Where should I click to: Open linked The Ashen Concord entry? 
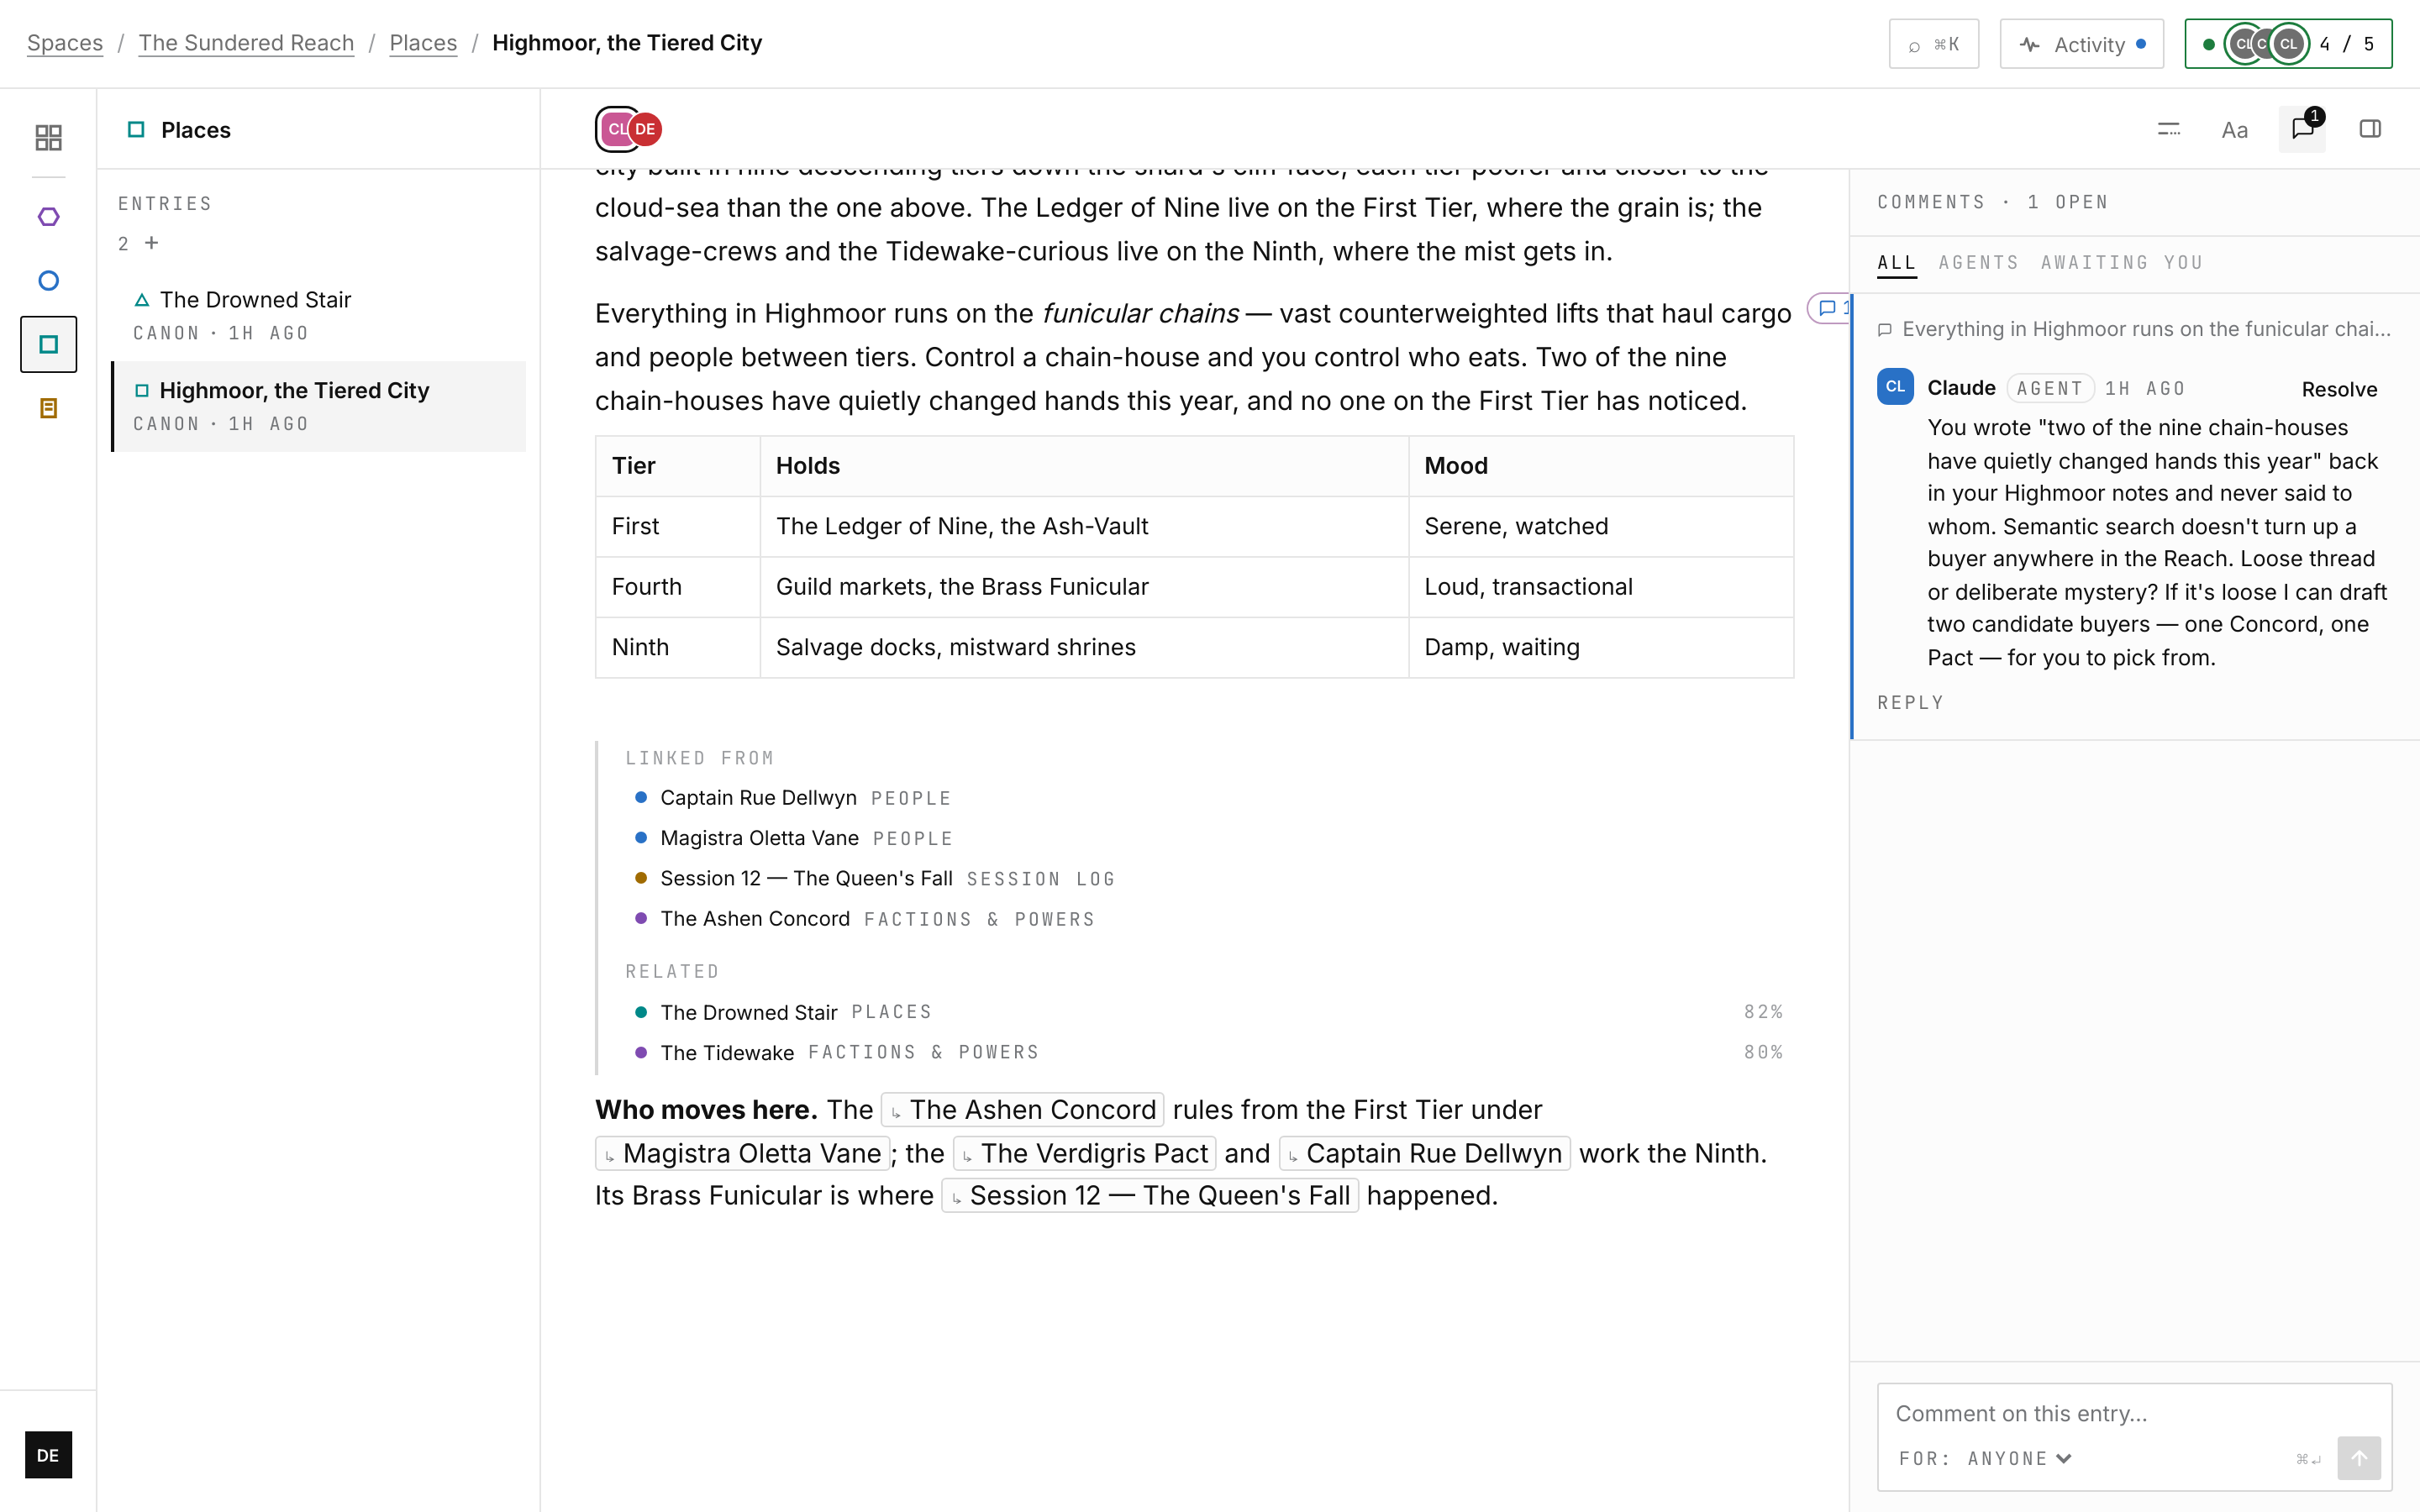pos(755,919)
